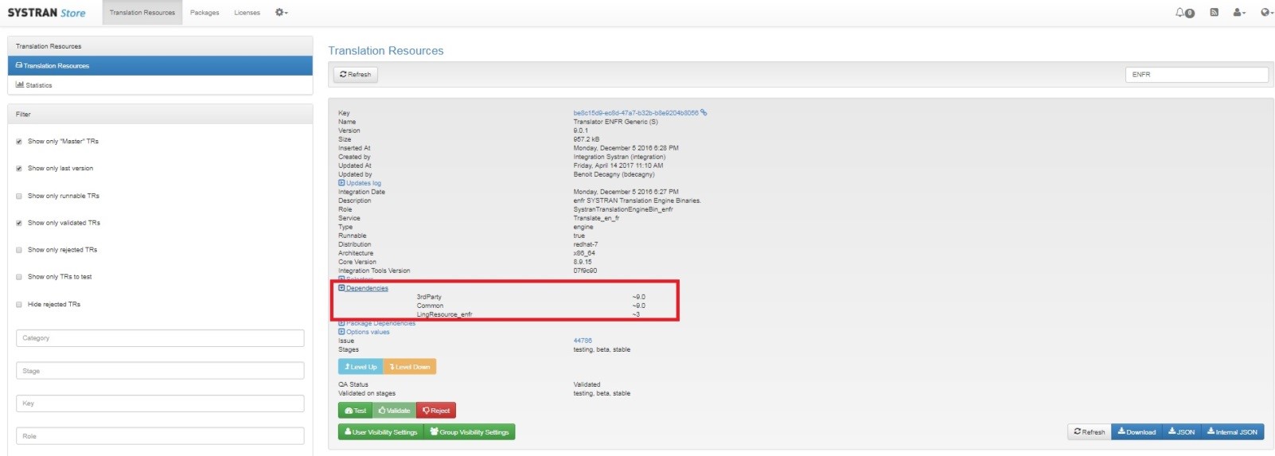Click the SYSTRAN Store logo

point(46,13)
